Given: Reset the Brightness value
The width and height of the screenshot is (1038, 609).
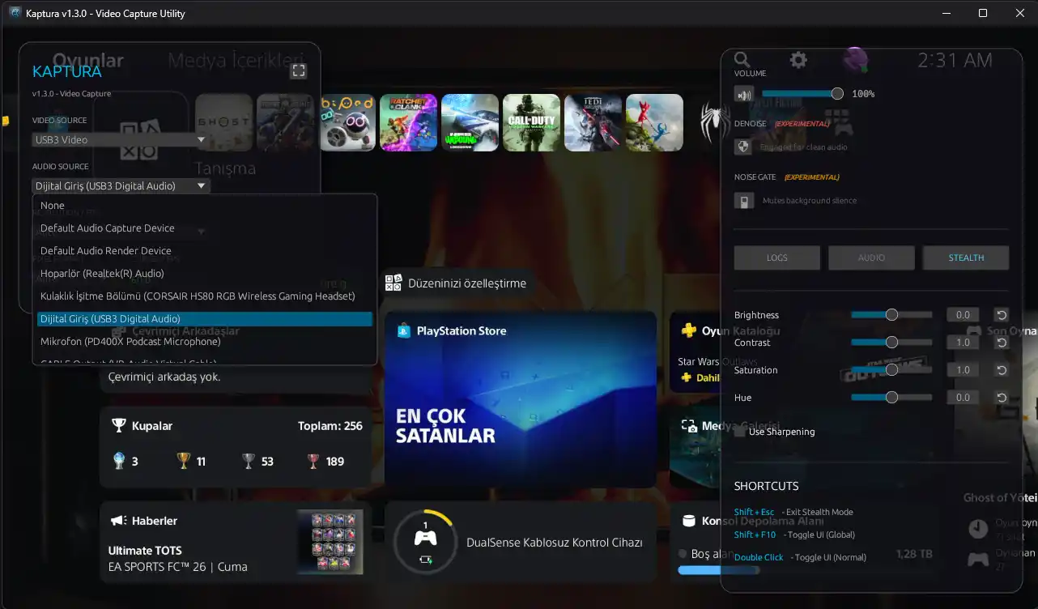Looking at the screenshot, I should [x=1002, y=315].
